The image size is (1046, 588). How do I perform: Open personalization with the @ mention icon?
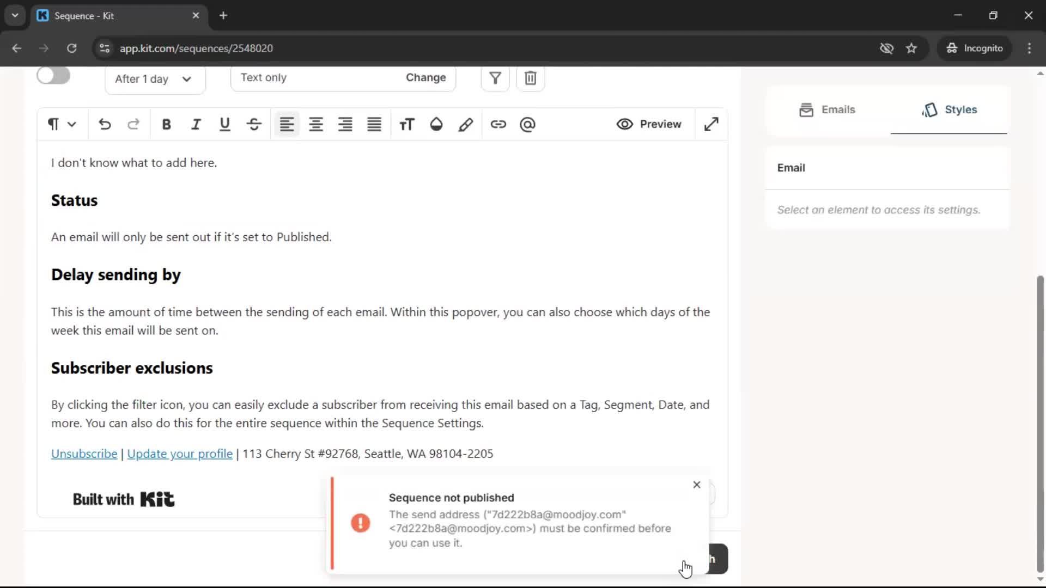pyautogui.click(x=527, y=125)
